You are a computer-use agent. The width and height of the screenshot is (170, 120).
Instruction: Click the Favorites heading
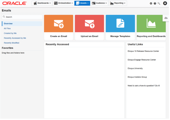point(7,48)
